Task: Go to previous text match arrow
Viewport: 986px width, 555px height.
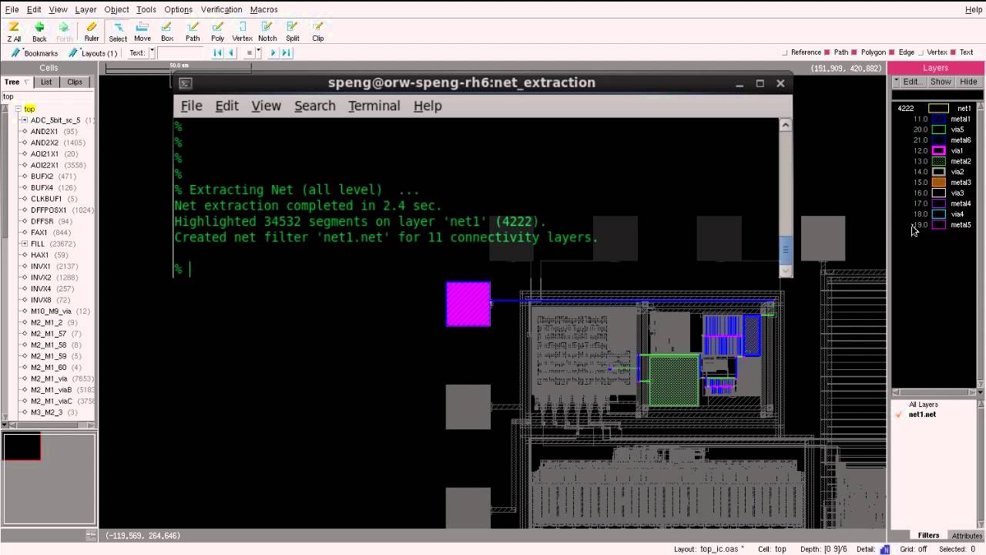Action: click(x=231, y=53)
